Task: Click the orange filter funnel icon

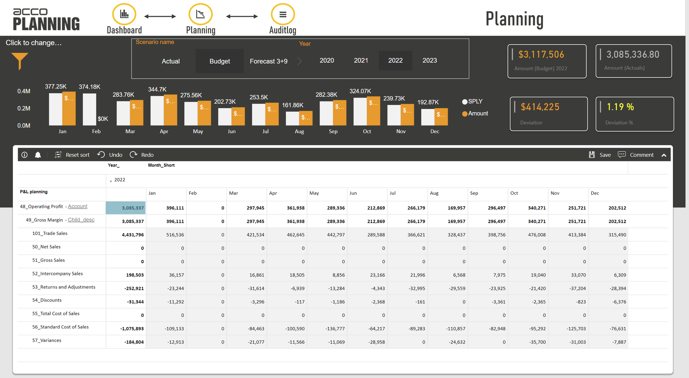Action: point(20,61)
